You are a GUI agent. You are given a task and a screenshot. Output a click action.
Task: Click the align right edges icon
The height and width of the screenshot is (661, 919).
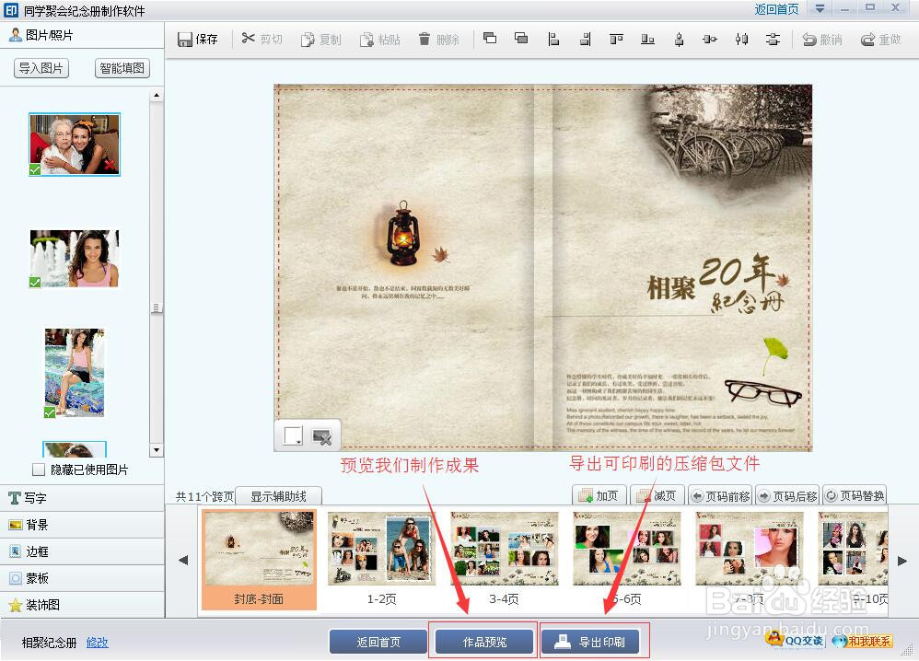(585, 40)
